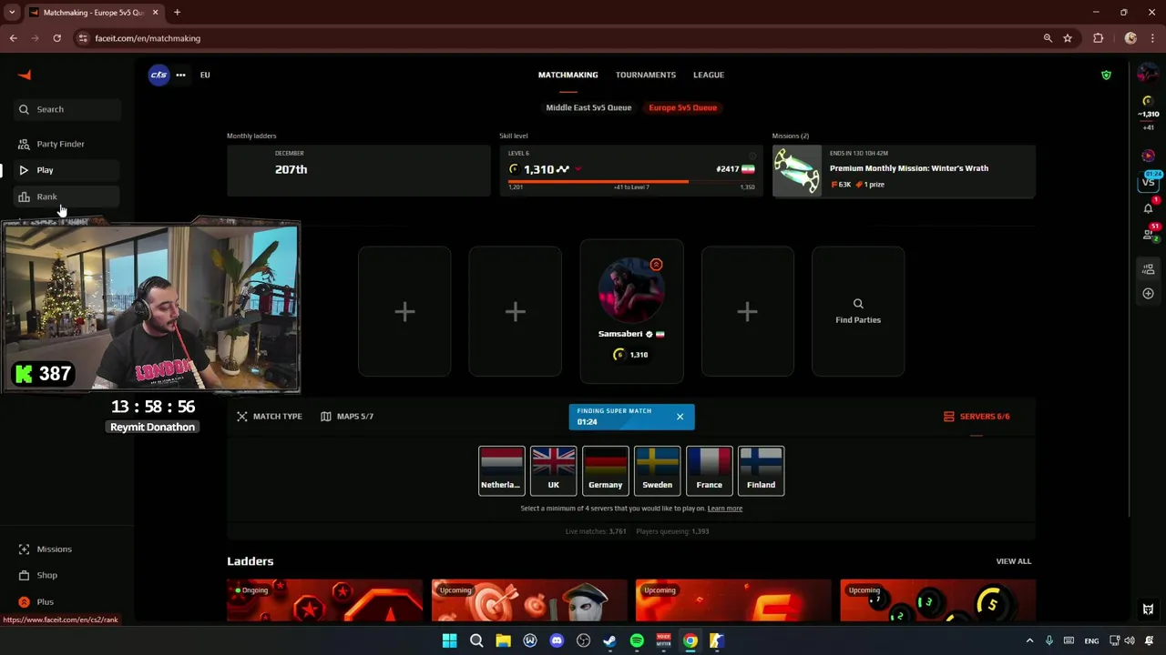Click the faceit.com address bar
The width and height of the screenshot is (1166, 655).
556,38
